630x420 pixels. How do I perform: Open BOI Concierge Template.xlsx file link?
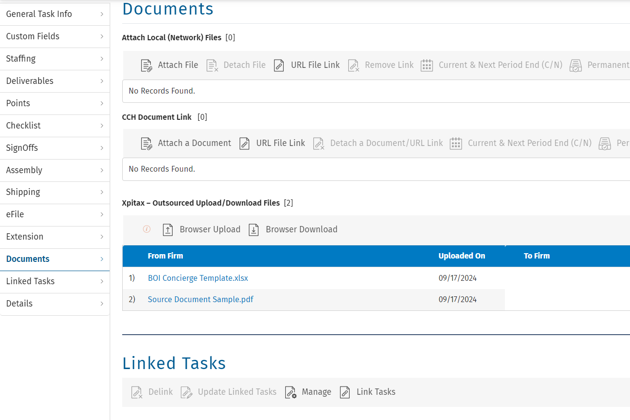point(198,278)
